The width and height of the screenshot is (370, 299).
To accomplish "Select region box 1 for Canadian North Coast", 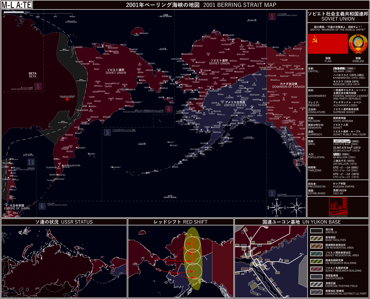I will (272, 16).
